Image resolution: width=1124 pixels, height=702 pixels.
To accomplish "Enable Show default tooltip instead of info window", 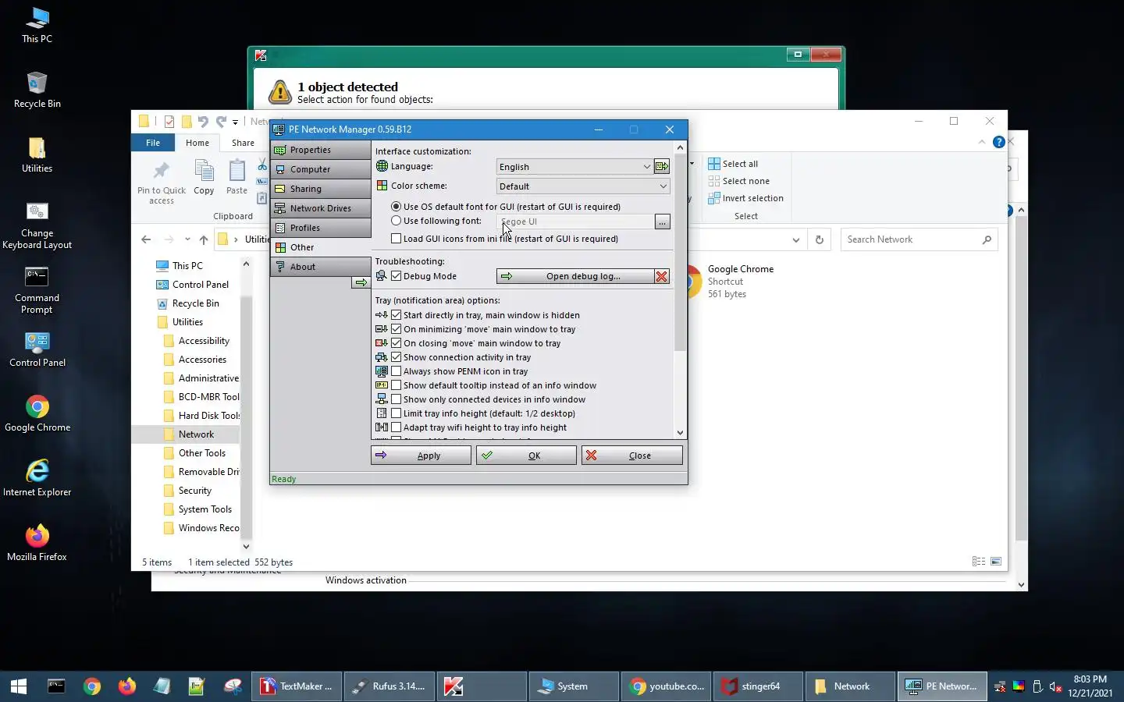I will 397,385.
